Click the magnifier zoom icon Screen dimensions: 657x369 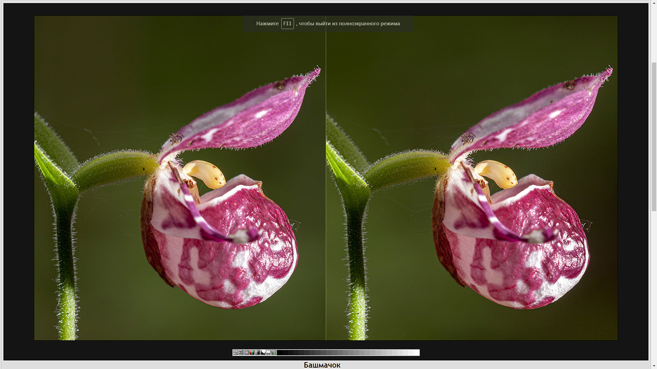point(235,352)
